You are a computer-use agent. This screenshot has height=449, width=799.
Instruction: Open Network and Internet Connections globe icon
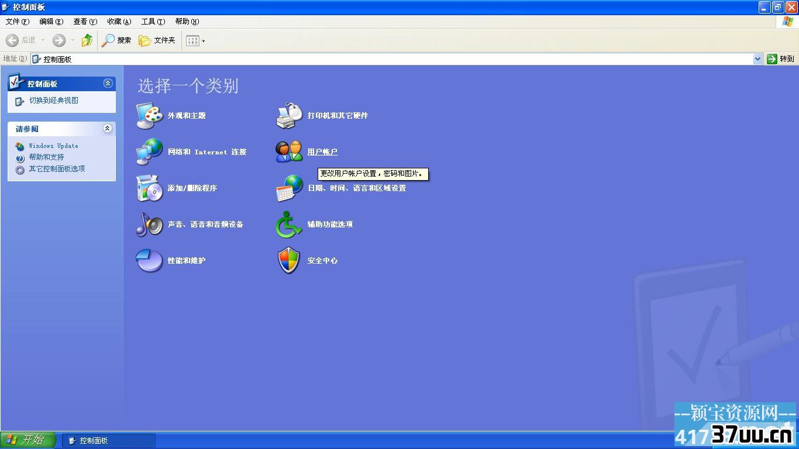149,151
